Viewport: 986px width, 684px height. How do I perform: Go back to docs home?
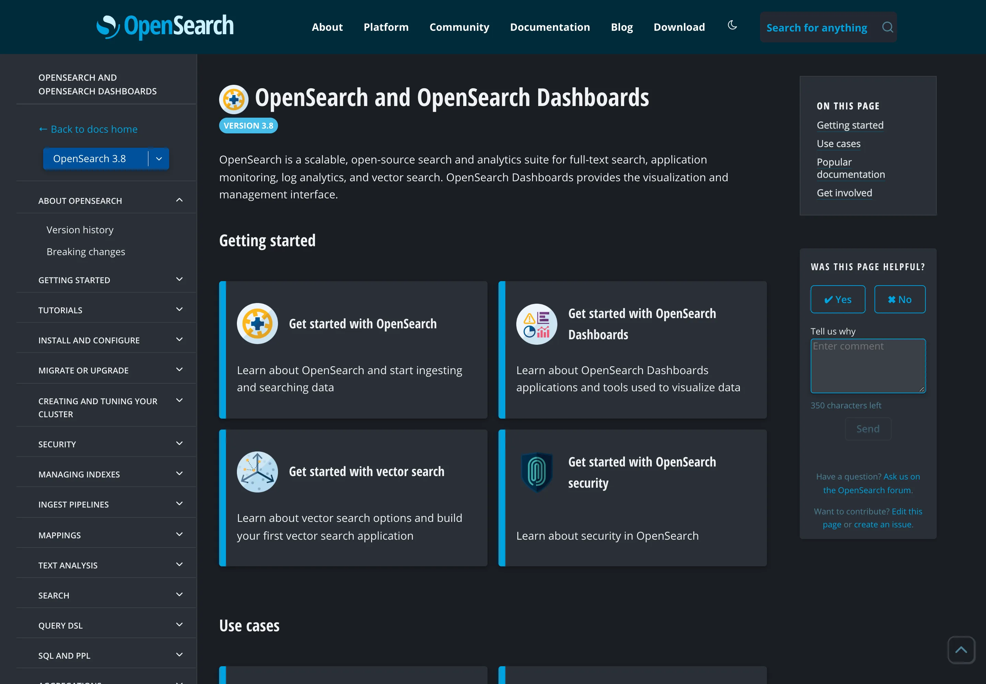point(88,129)
